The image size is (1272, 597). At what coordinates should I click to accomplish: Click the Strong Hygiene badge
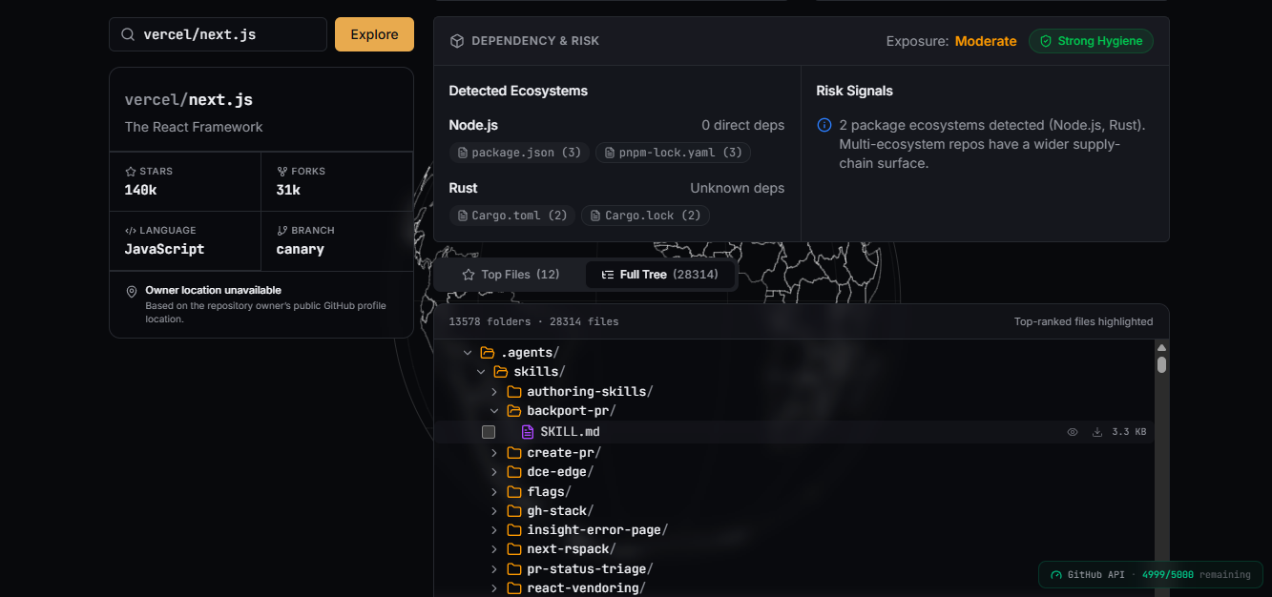pos(1091,41)
